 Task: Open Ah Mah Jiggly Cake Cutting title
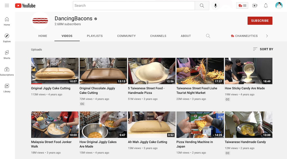[148, 142]
